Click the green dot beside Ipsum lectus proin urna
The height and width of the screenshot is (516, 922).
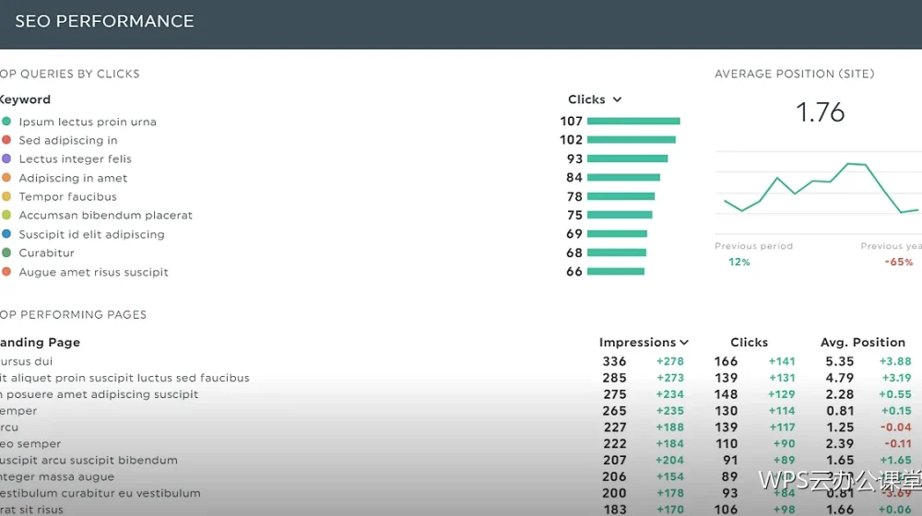[x=6, y=121]
